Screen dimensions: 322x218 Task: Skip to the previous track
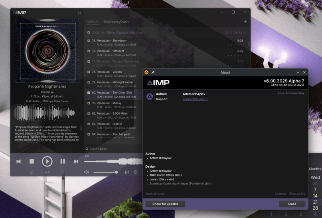[18, 161]
